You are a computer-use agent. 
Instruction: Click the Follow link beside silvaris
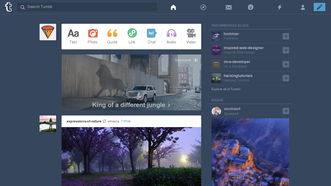[x=126, y=121]
